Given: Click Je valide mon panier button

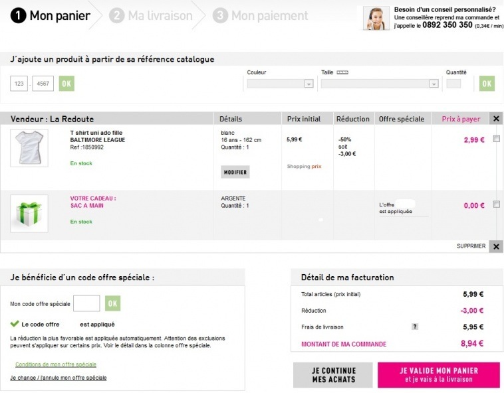Looking at the screenshot, I should (x=438, y=374).
